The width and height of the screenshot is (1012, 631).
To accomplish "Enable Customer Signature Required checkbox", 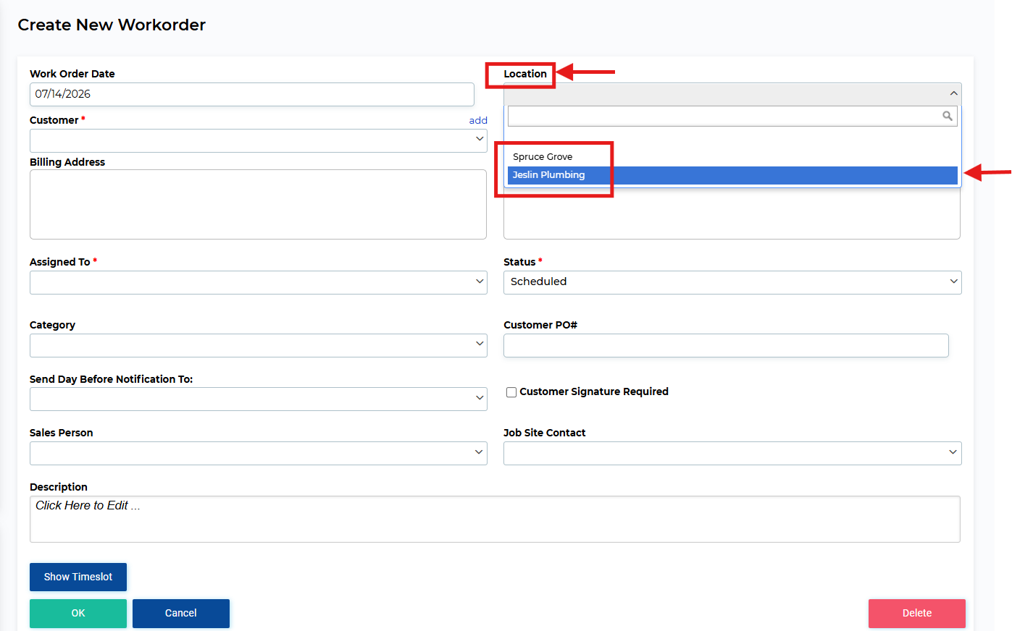I will [511, 392].
